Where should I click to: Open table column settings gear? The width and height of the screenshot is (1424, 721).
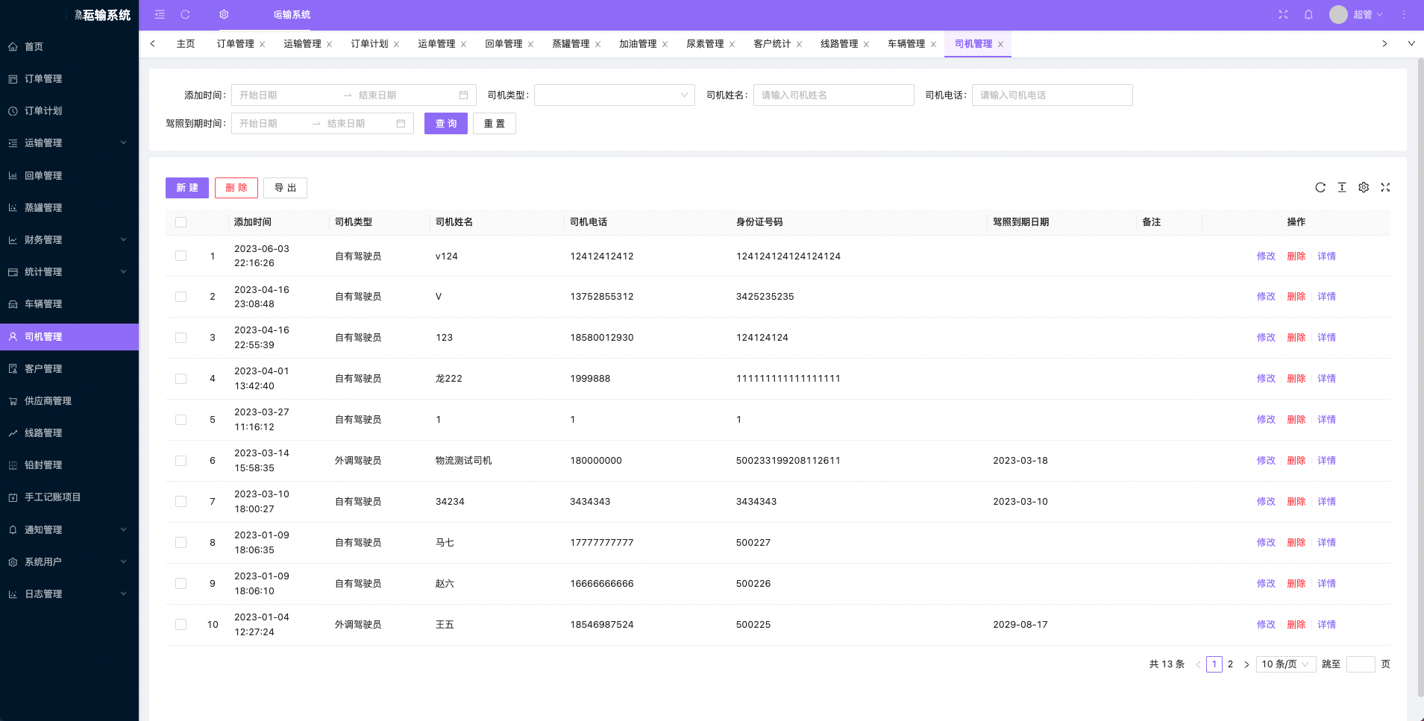point(1364,187)
